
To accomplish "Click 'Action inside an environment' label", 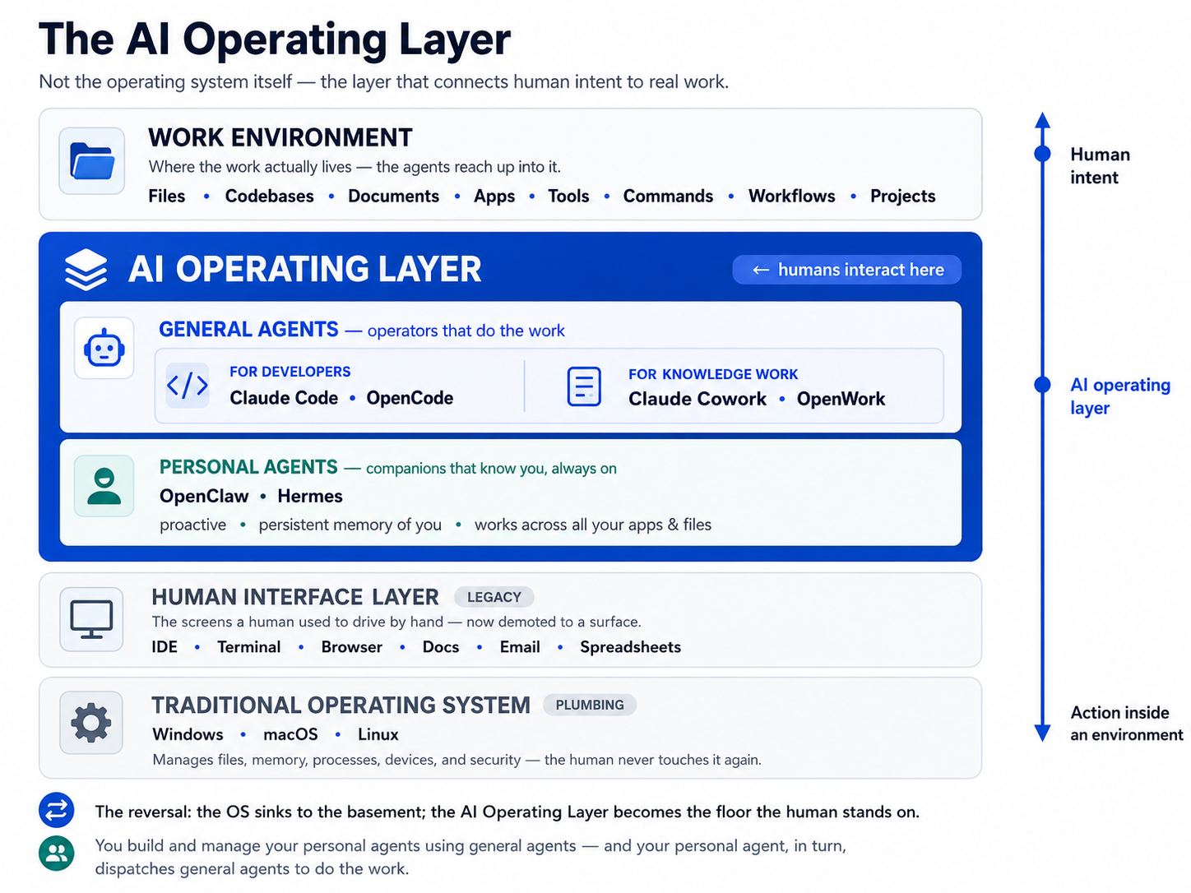I will (1127, 724).
